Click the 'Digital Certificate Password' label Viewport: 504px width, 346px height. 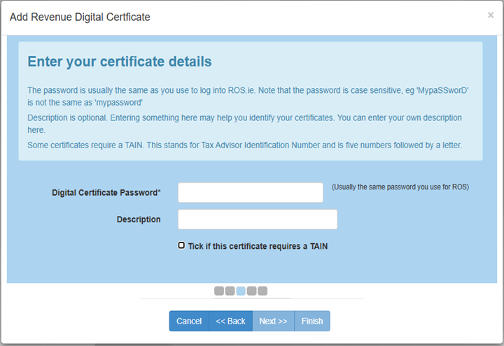tap(106, 192)
